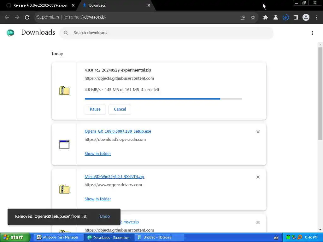Remove Mesa3D zip from list
The width and height of the screenshot is (323, 242).
click(x=258, y=177)
